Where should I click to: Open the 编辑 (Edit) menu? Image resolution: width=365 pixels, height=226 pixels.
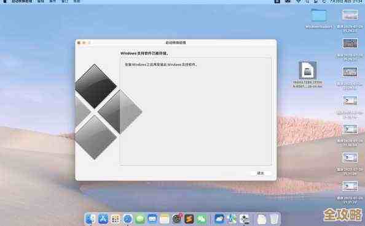coord(41,1)
